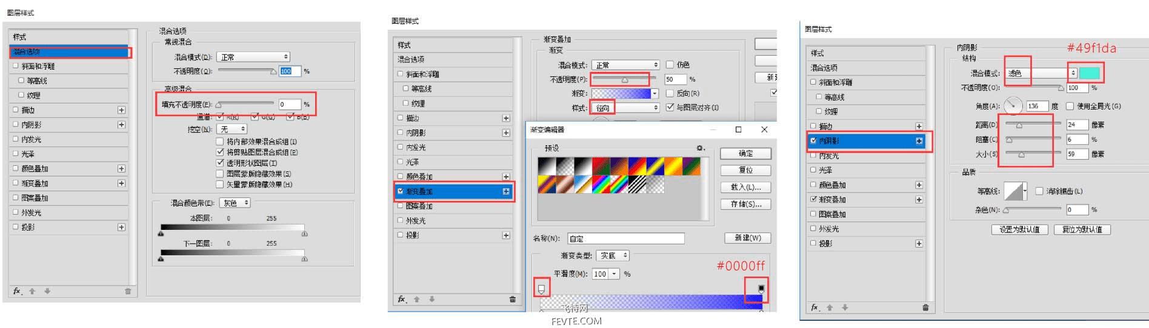Viewport: 1149px width, 328px height.
Task: Enable 将内部效果混合成组 checkbox
Action: tap(220, 142)
